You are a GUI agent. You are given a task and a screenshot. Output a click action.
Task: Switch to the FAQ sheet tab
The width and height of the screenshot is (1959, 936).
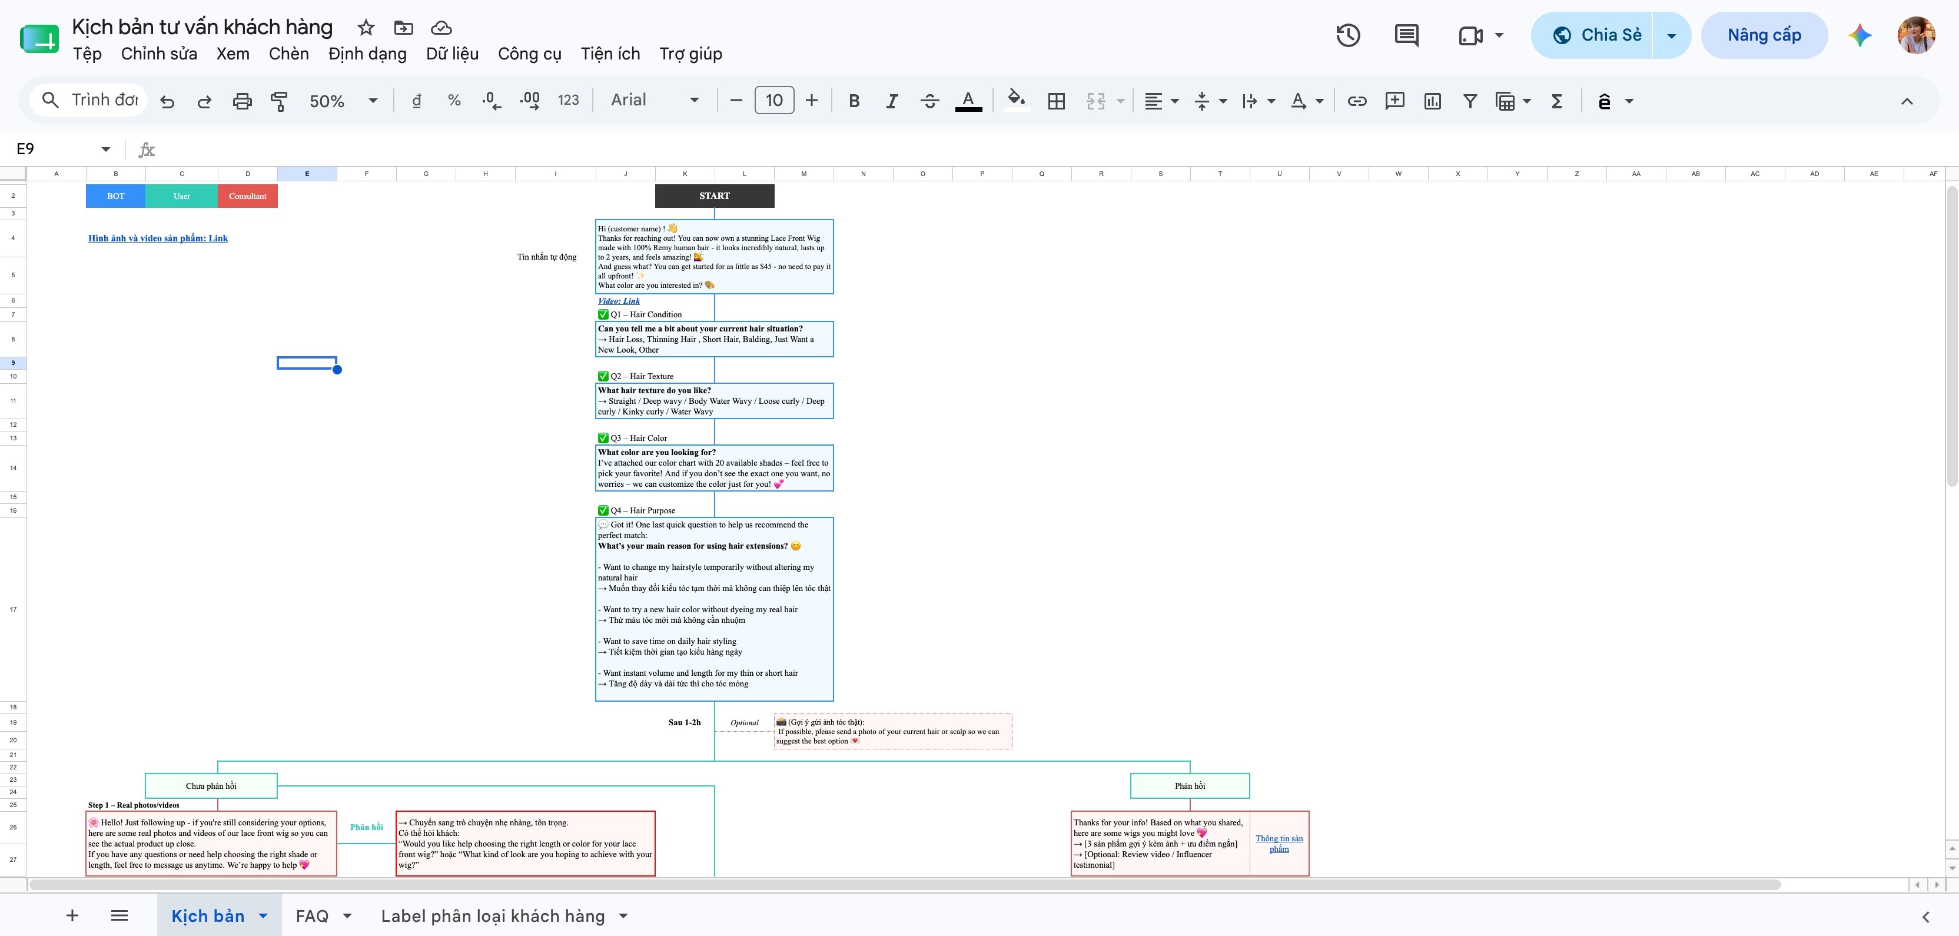tap(312, 915)
